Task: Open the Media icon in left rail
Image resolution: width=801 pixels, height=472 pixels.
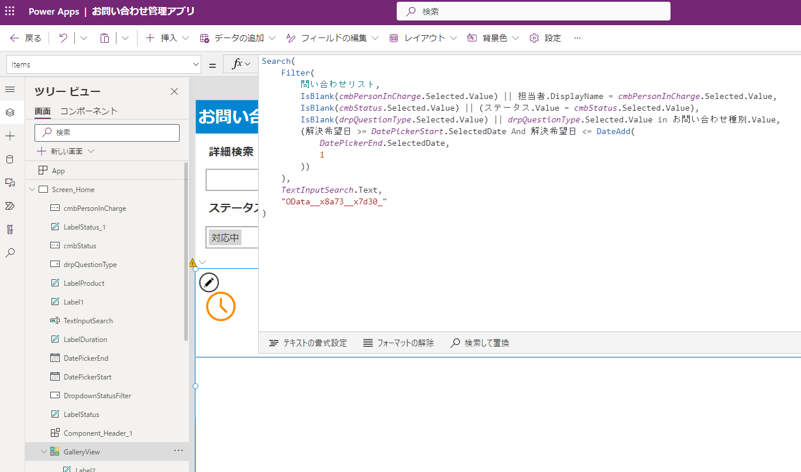Action: coord(10,183)
